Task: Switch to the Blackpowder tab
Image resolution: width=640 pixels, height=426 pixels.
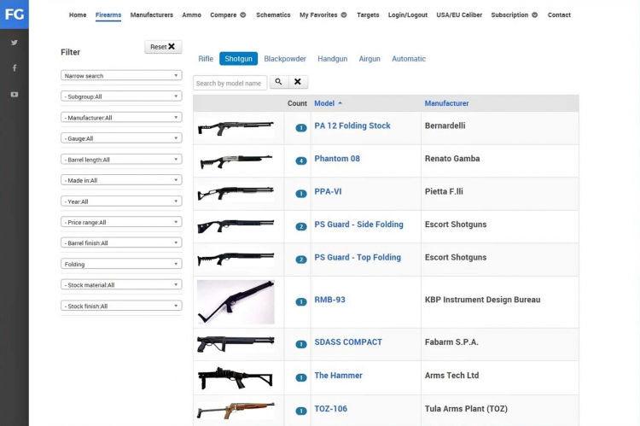Action: 285,59
